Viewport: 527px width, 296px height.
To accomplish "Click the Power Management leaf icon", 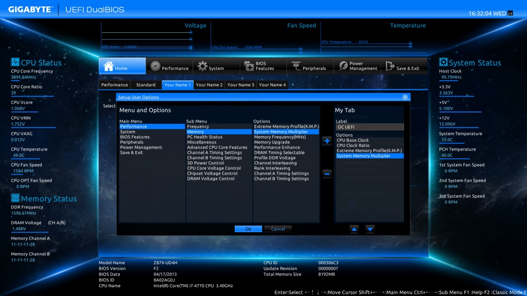I will coord(343,66).
